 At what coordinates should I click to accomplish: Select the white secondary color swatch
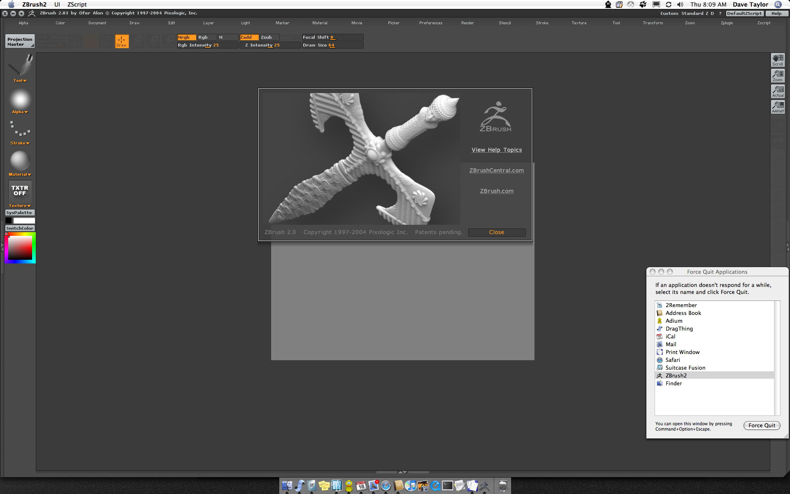tap(24, 221)
